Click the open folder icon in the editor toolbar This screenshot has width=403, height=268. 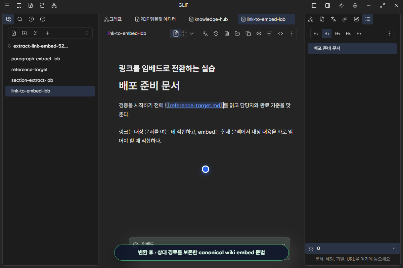237,33
